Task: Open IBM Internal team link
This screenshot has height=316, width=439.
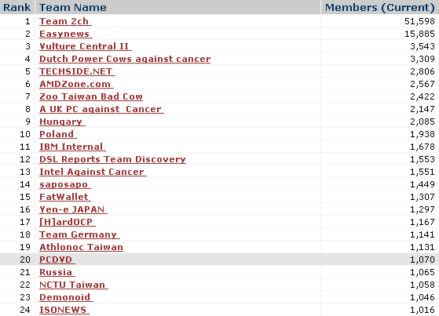Action: pyautogui.click(x=72, y=147)
